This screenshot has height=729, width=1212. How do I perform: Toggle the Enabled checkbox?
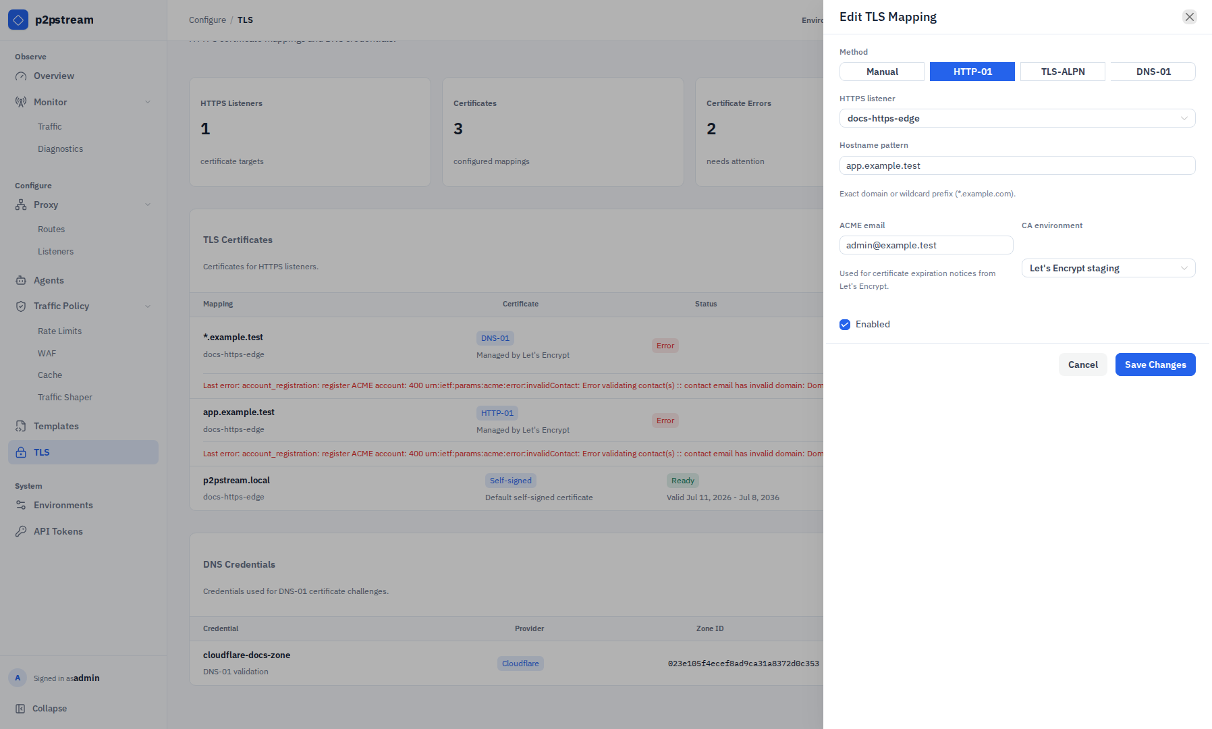(x=845, y=325)
